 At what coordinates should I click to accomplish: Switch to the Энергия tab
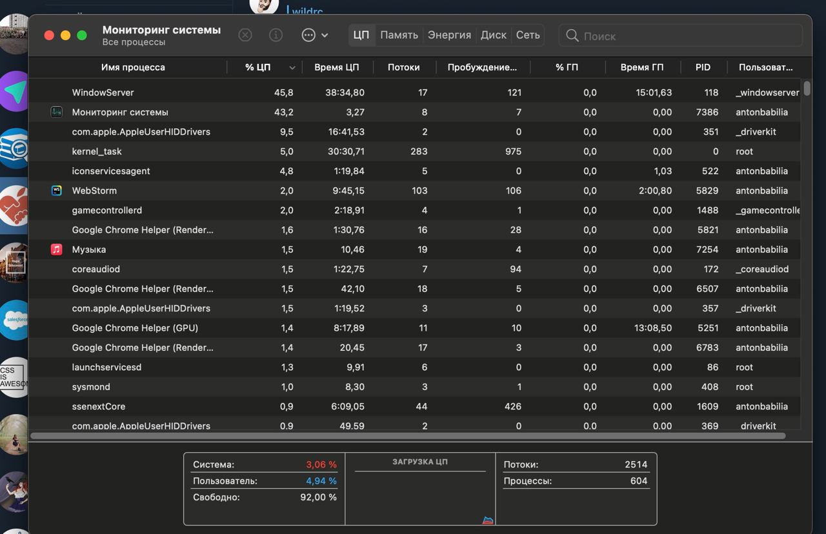[x=449, y=35]
